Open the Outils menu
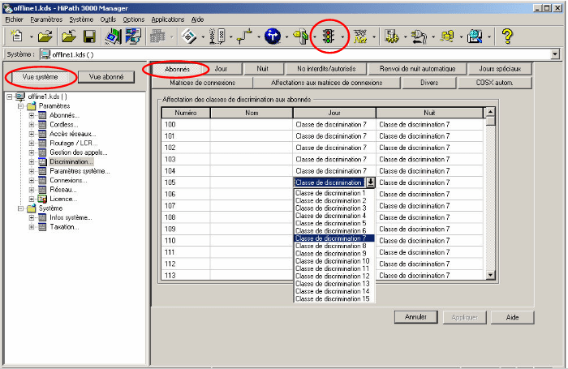Viewport: 568px width, 369px height. pos(108,19)
